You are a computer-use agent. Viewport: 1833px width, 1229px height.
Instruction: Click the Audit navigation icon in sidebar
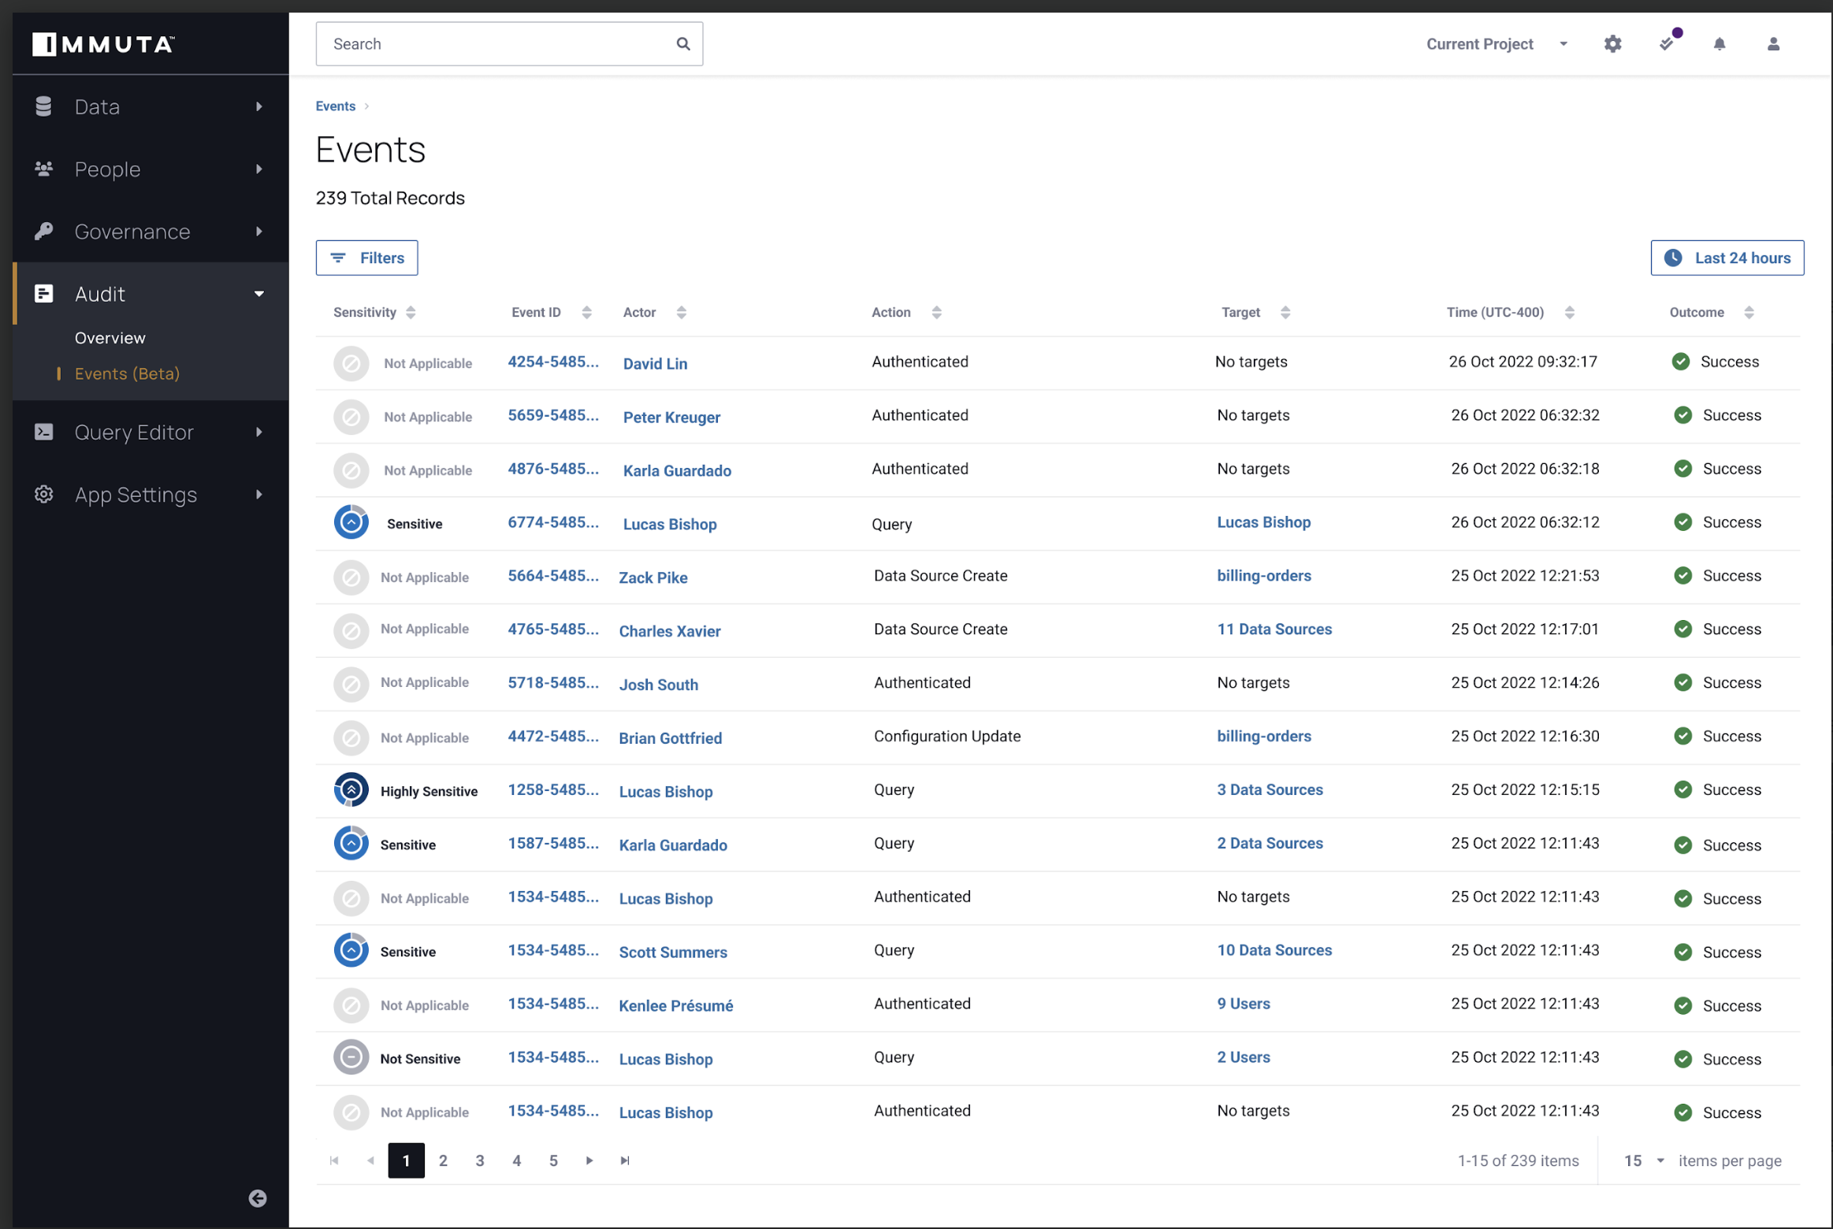click(x=44, y=292)
